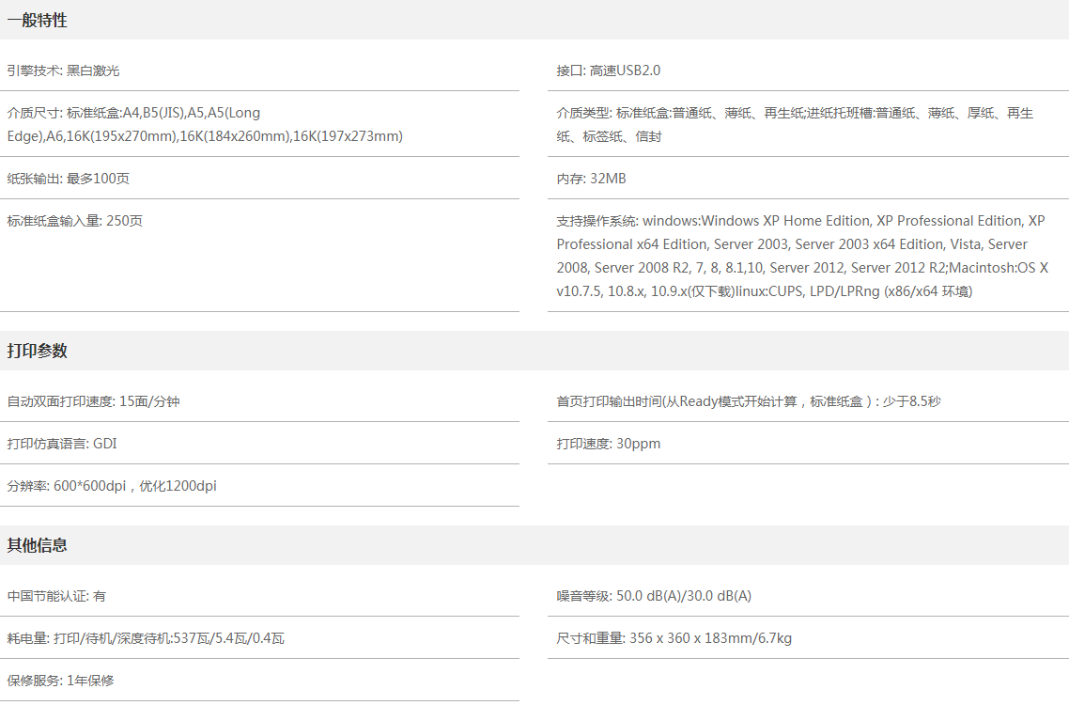Click the 其他信息 section header
Viewport: 1069px width, 705px height.
tap(38, 545)
